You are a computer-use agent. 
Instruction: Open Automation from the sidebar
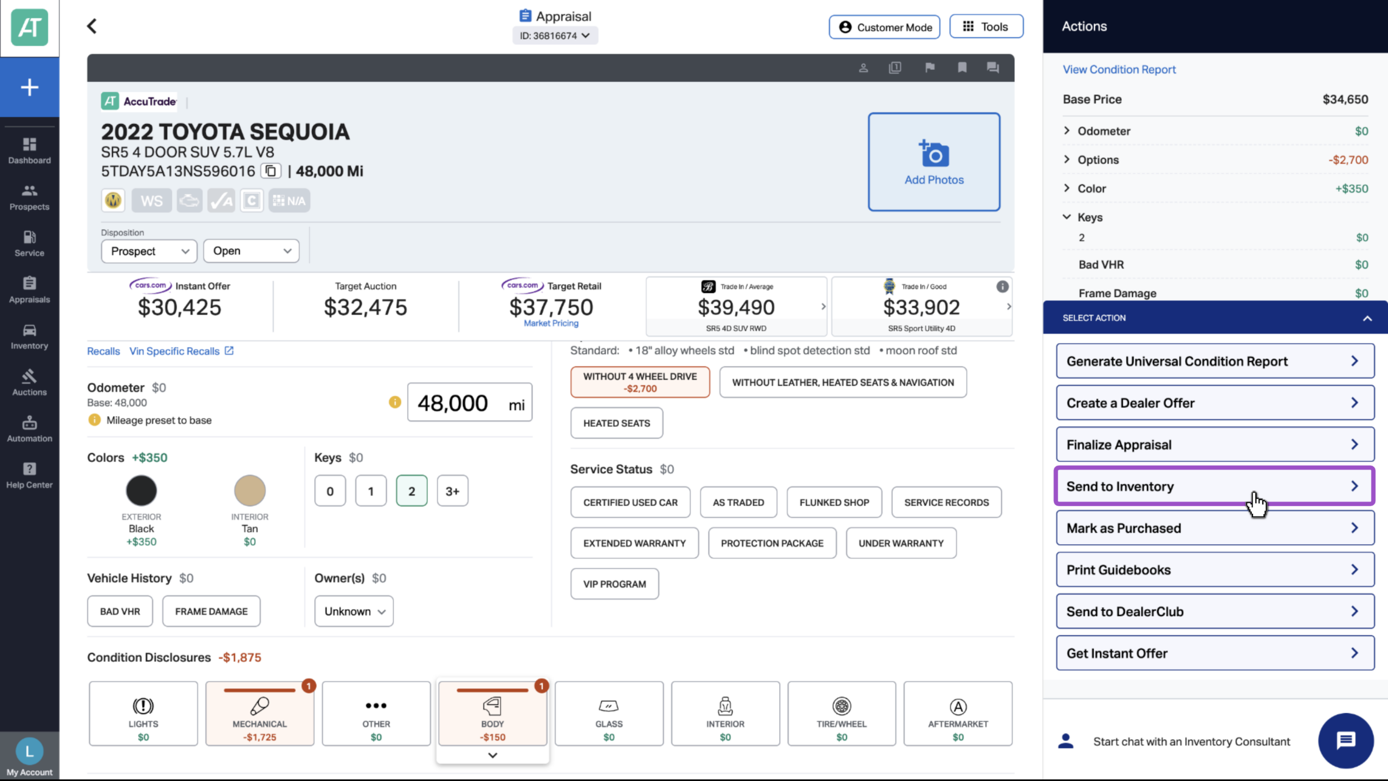point(29,429)
